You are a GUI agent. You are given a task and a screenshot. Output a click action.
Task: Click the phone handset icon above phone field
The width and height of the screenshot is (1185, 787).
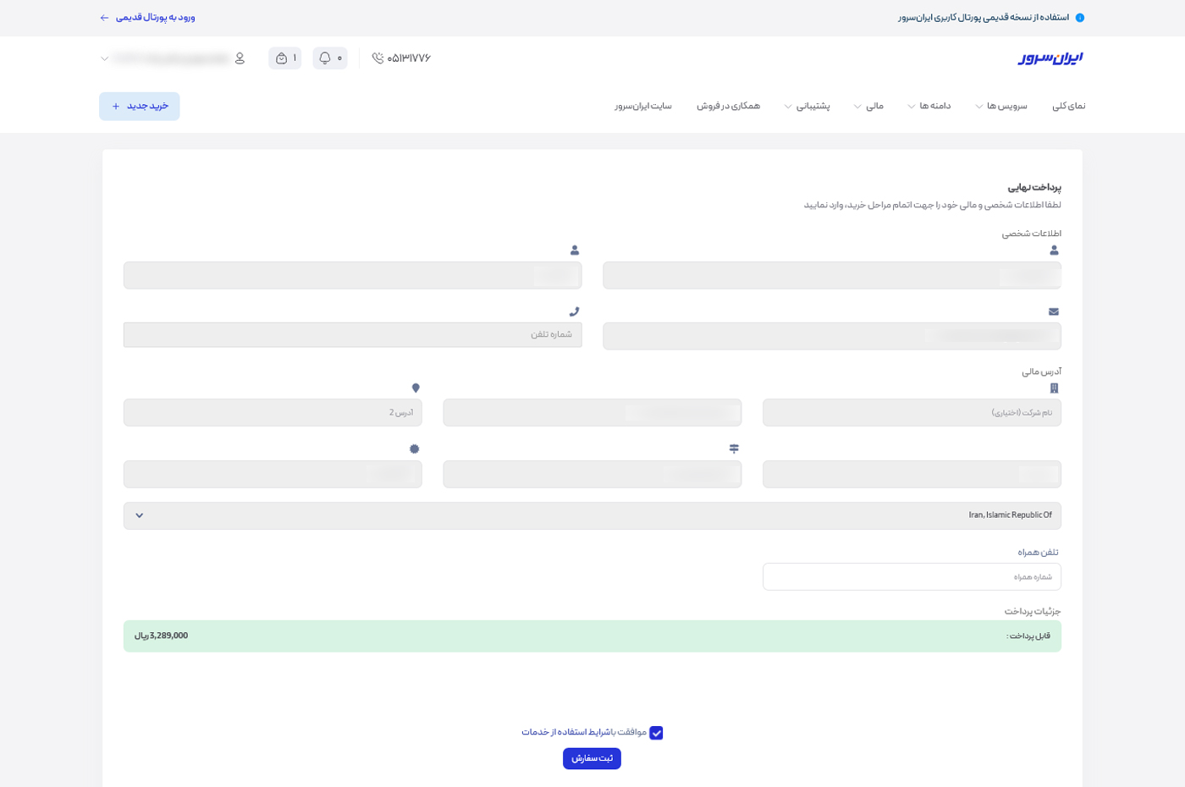click(574, 311)
